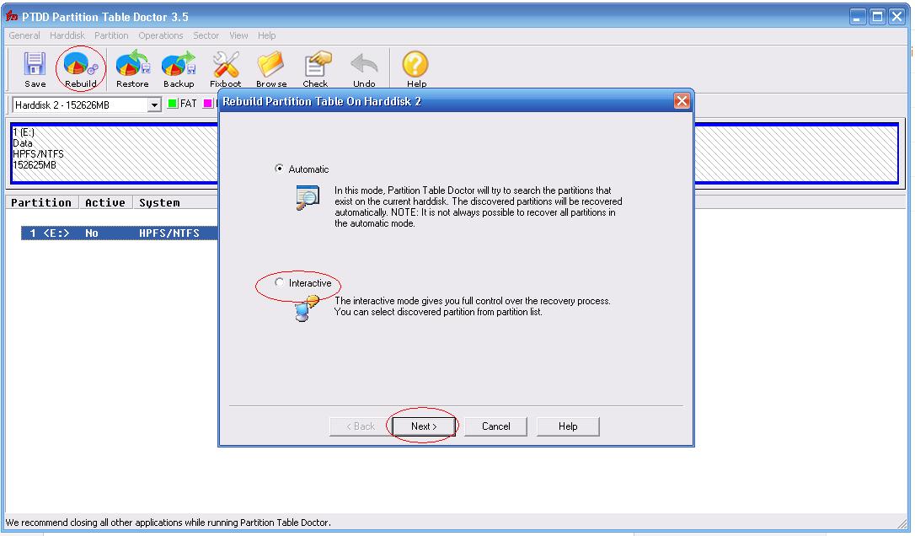Open the Harddisk menu

(x=67, y=35)
